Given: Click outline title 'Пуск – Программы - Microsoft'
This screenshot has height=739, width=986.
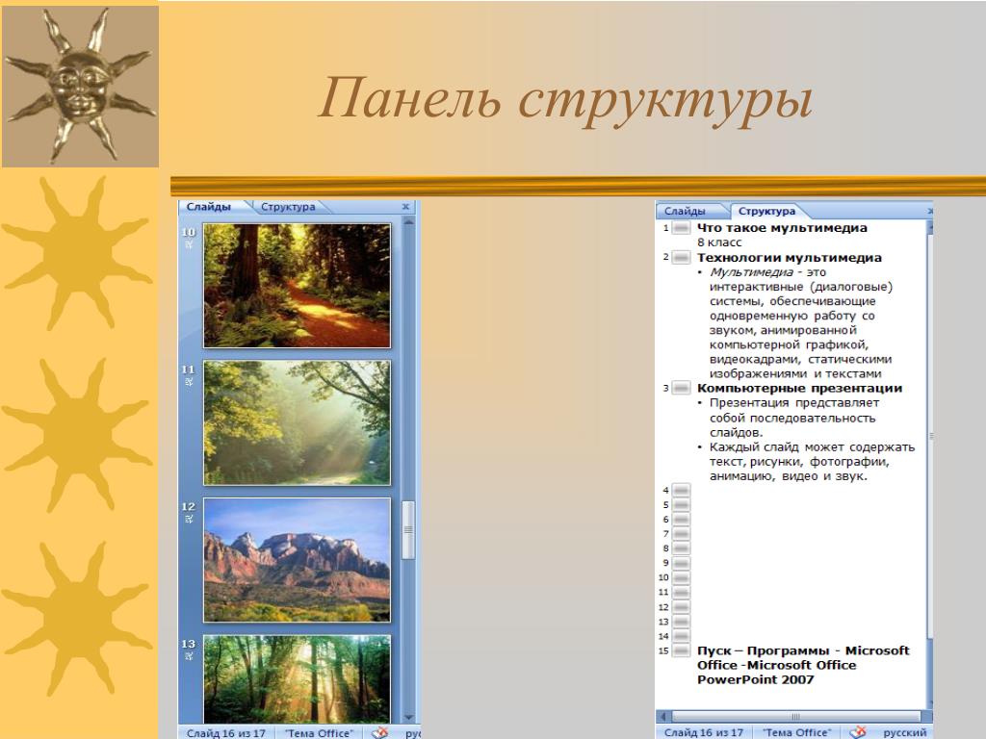Looking at the screenshot, I should pyautogui.click(x=803, y=651).
